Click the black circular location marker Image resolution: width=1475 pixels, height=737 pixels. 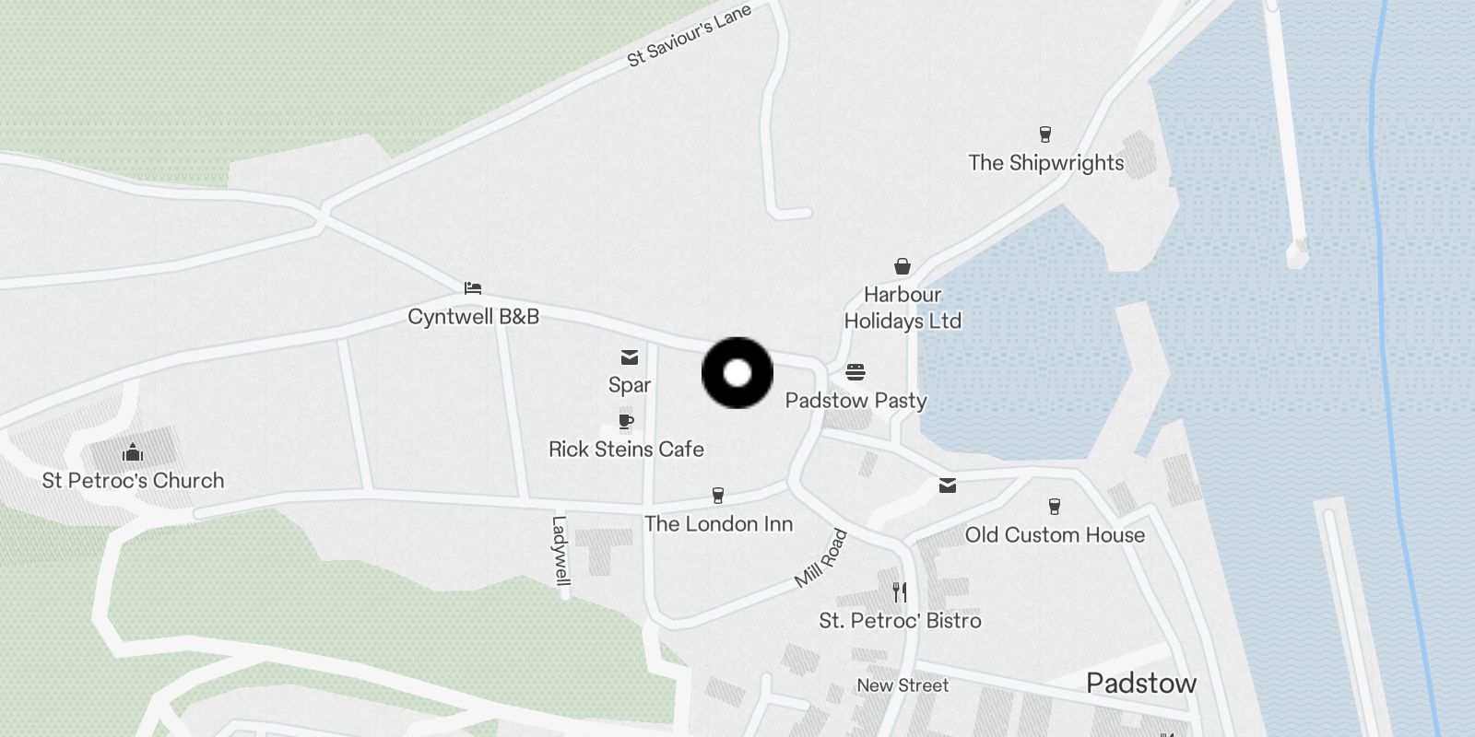[737, 373]
